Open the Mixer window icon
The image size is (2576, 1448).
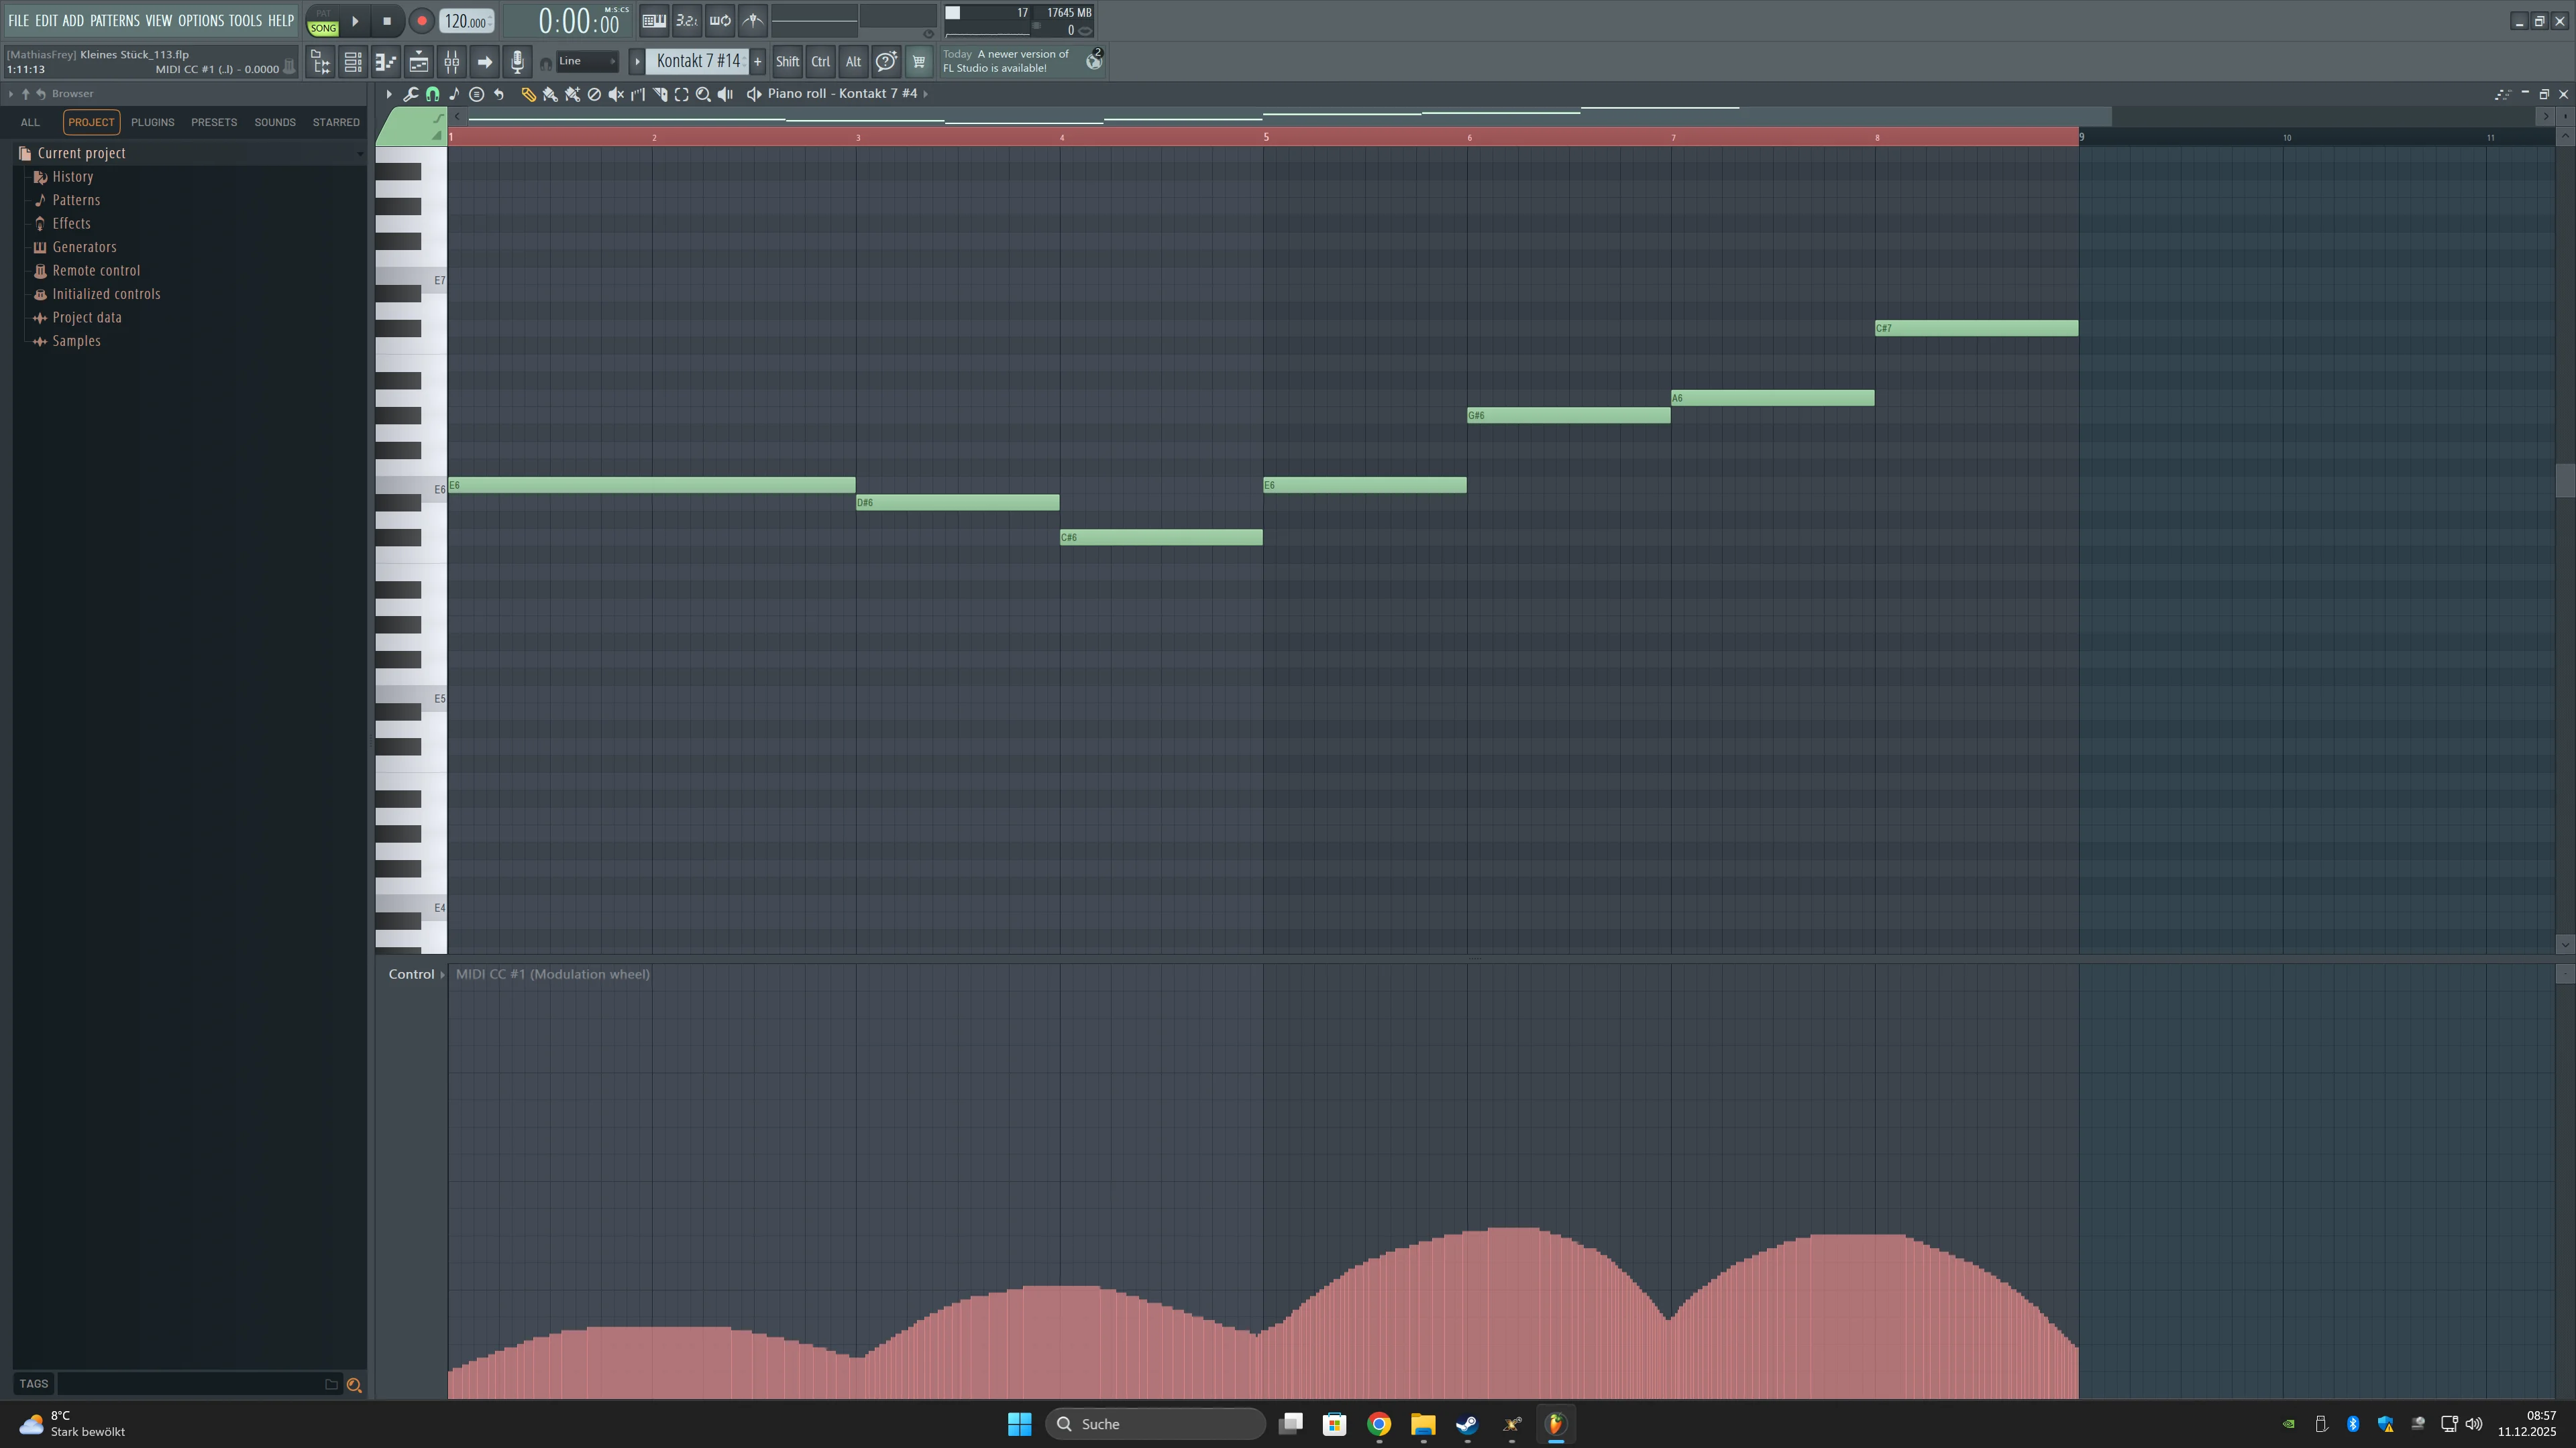click(452, 62)
